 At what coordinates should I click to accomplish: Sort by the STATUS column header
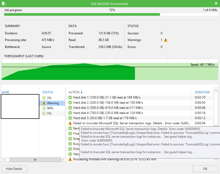pos(48,92)
